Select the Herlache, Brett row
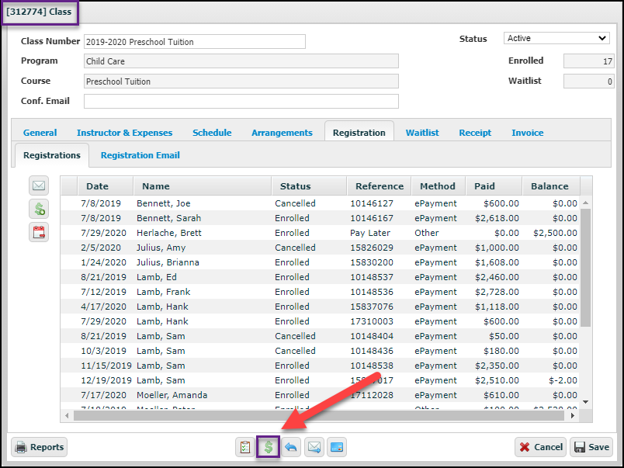Screen dimensions: 624x468 coord(321,233)
